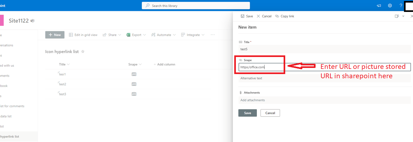Click the Snape URL field

coord(325,67)
